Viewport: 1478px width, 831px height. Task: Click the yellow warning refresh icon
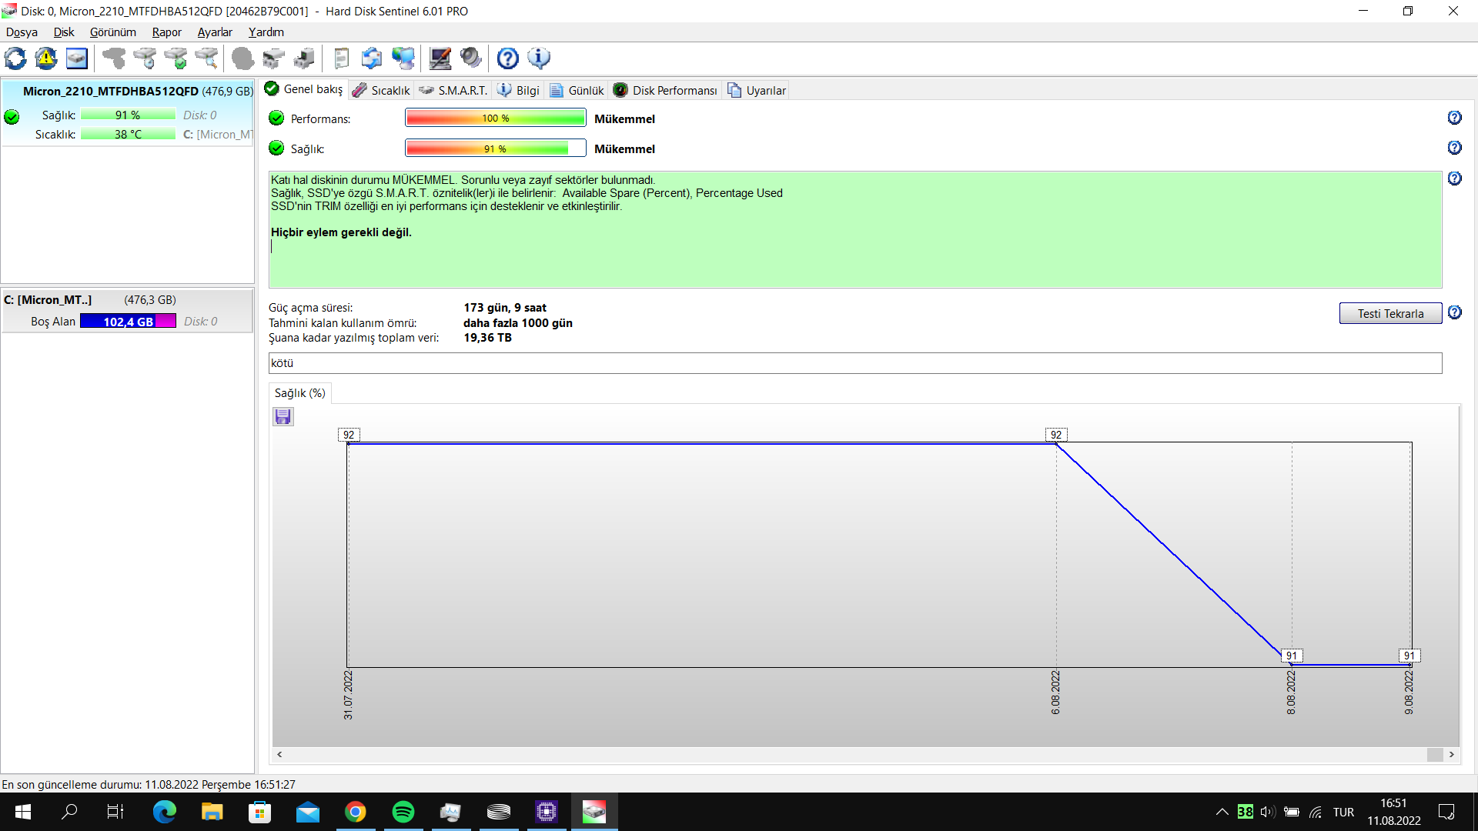click(46, 58)
